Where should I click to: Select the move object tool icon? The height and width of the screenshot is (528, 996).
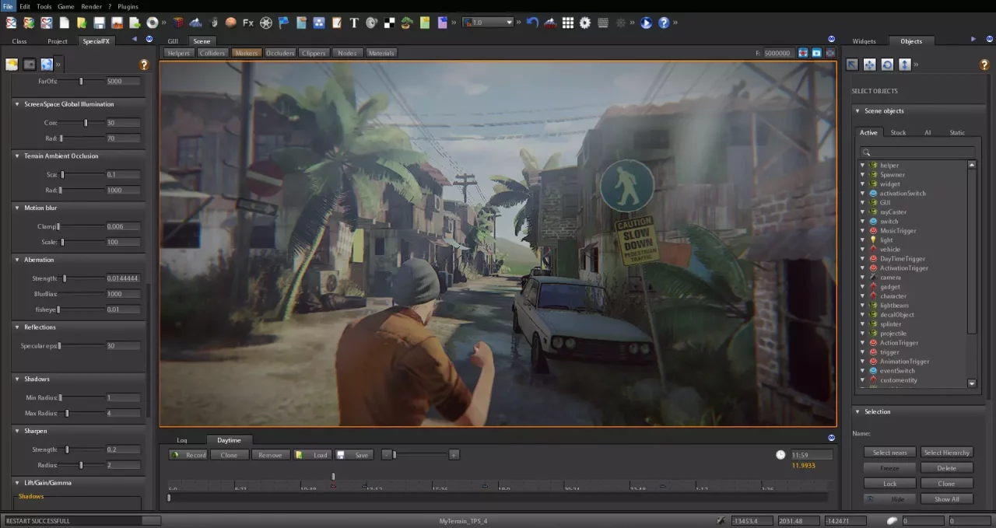coord(870,65)
